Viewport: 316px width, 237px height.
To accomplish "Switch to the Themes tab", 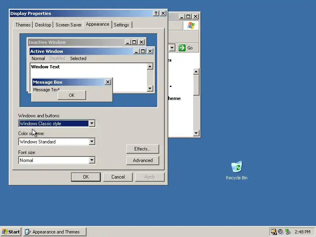I will click(23, 25).
